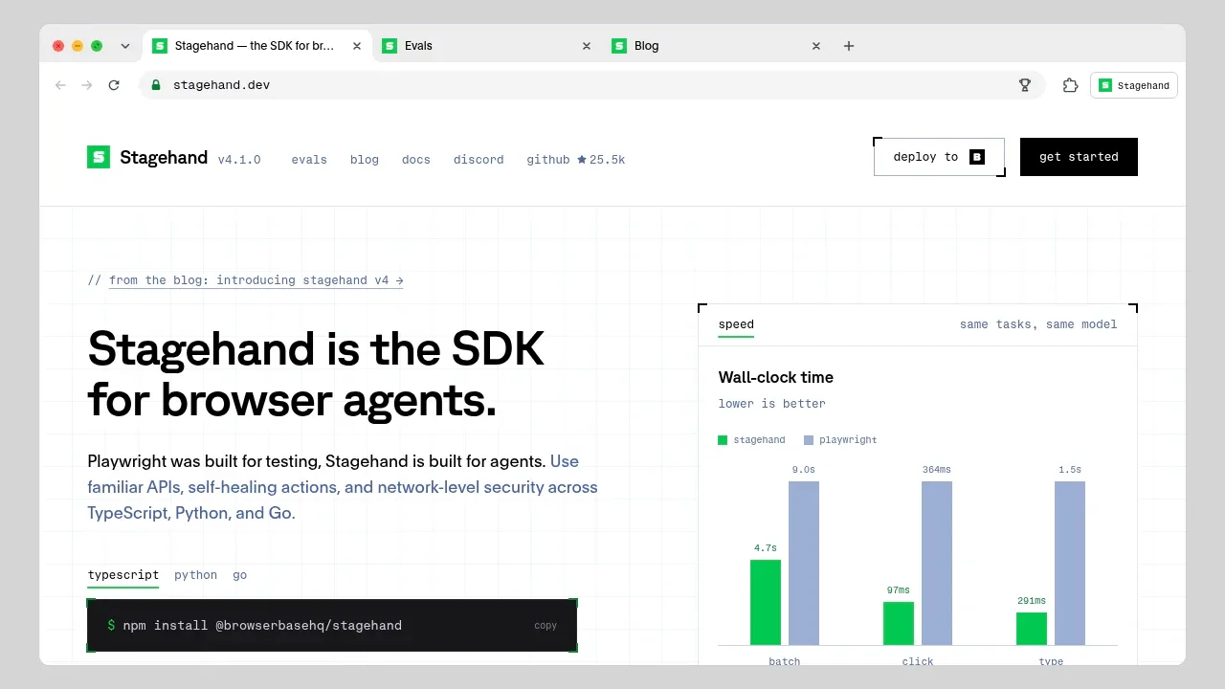Click the deploy to Browserbase button
The image size is (1225, 689).
(x=939, y=157)
